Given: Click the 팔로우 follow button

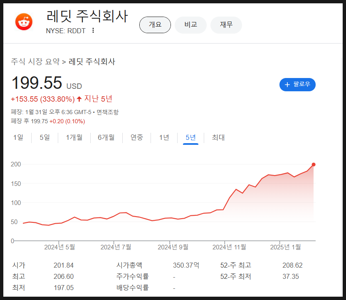Looking at the screenshot, I should point(297,85).
